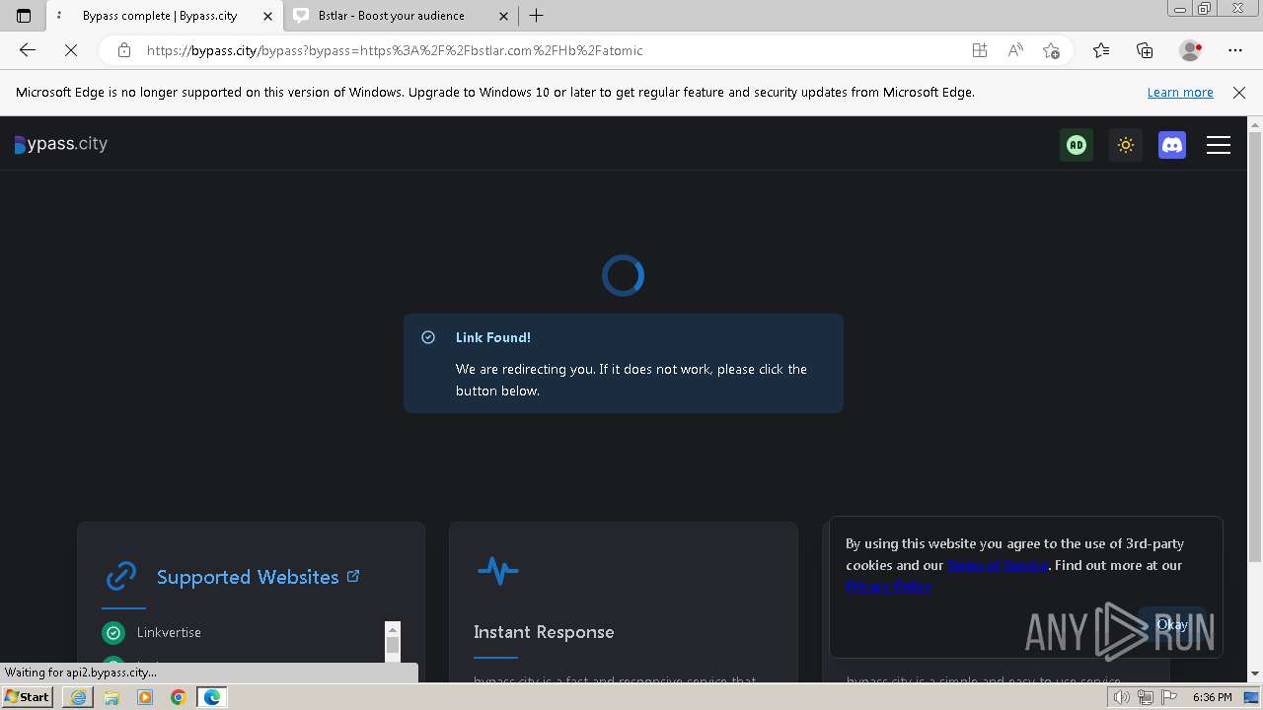This screenshot has height=710, width=1263.
Task: Accept cookies with Okay button
Action: pyautogui.click(x=1172, y=624)
